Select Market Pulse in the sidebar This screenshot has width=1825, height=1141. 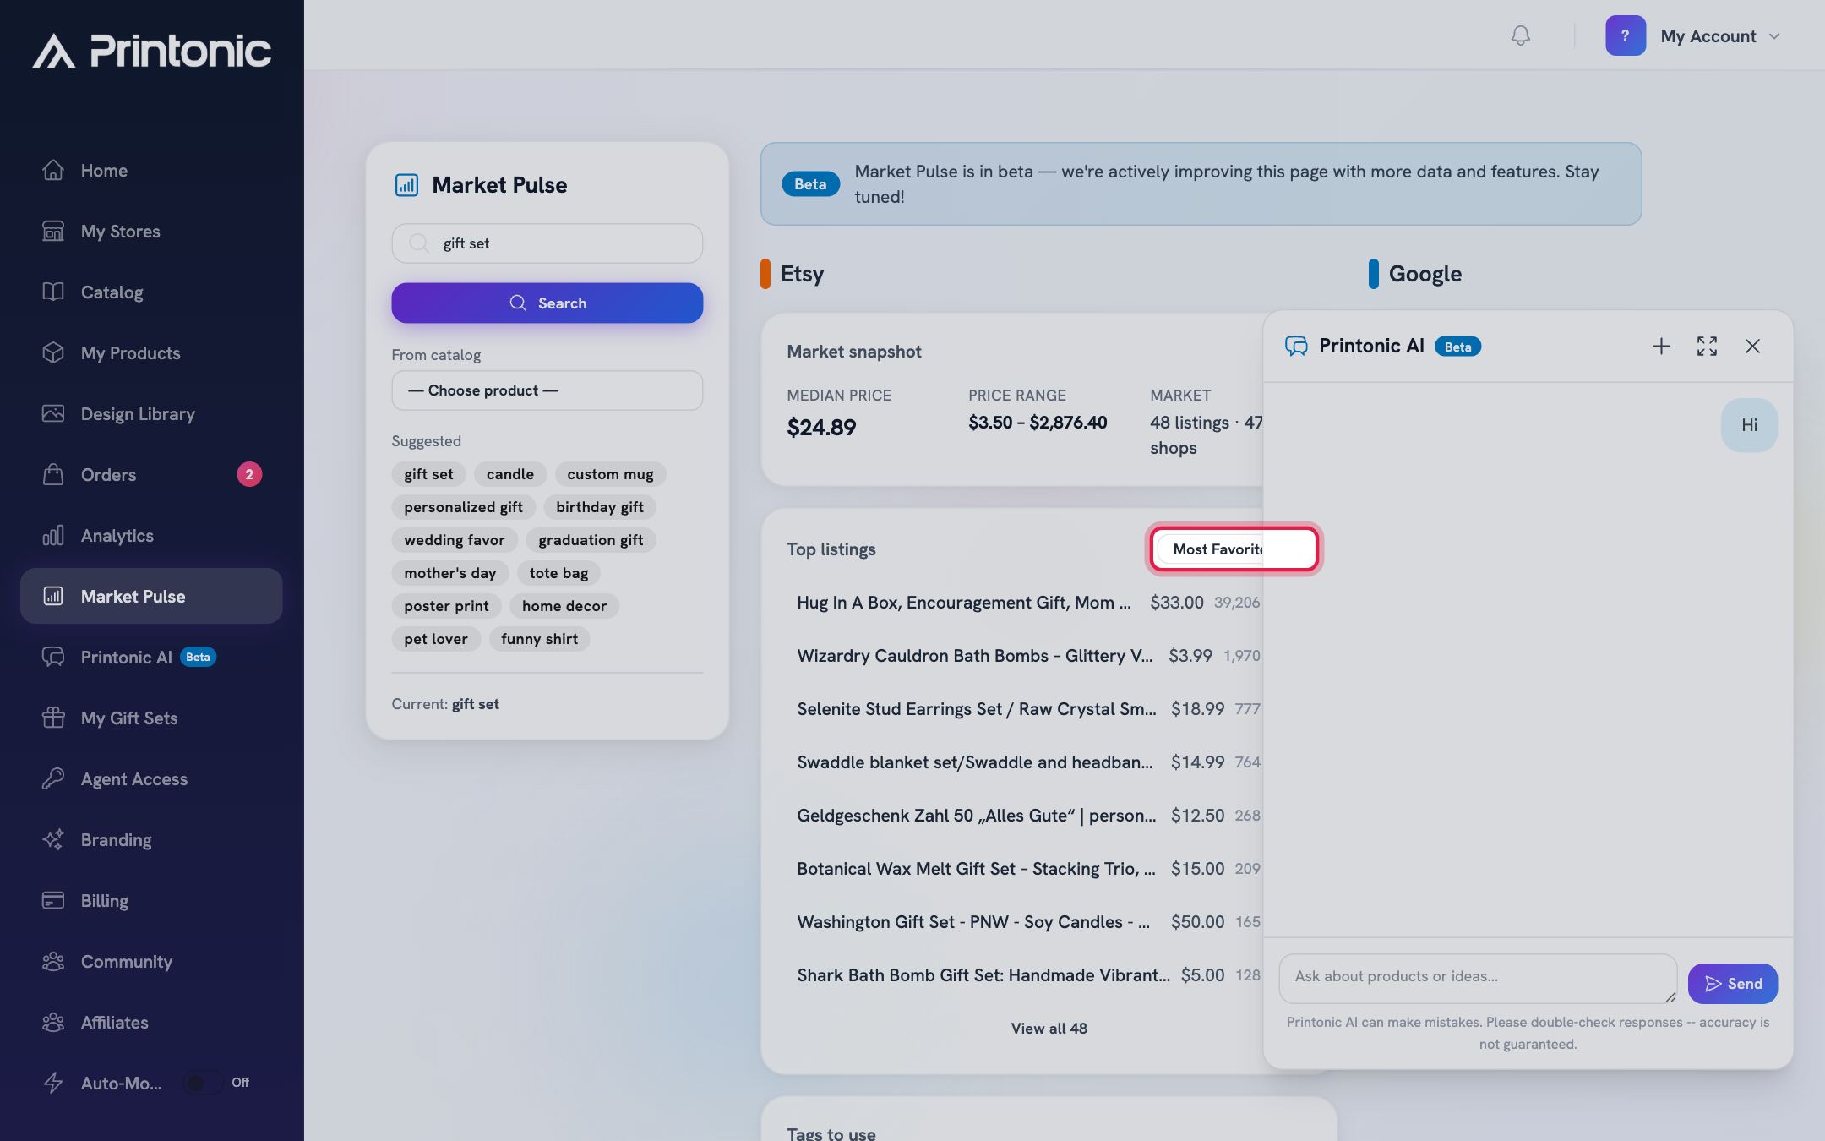[x=151, y=596]
